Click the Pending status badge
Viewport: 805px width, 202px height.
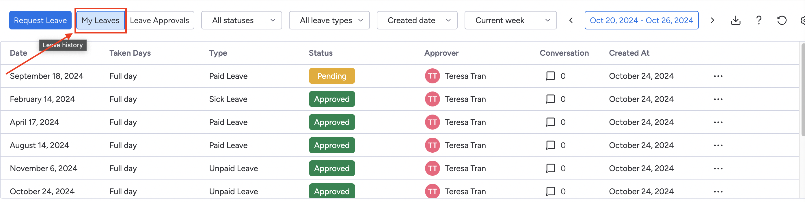tap(332, 76)
